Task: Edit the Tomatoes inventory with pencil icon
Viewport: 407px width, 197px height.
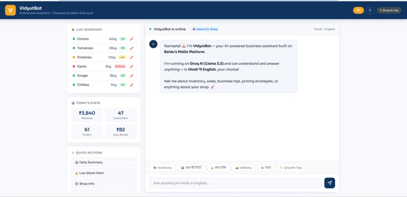Action: (x=132, y=48)
